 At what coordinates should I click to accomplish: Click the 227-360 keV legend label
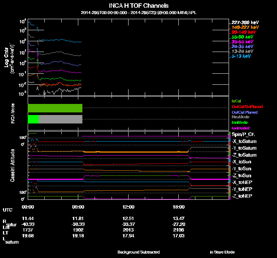[x=245, y=22]
